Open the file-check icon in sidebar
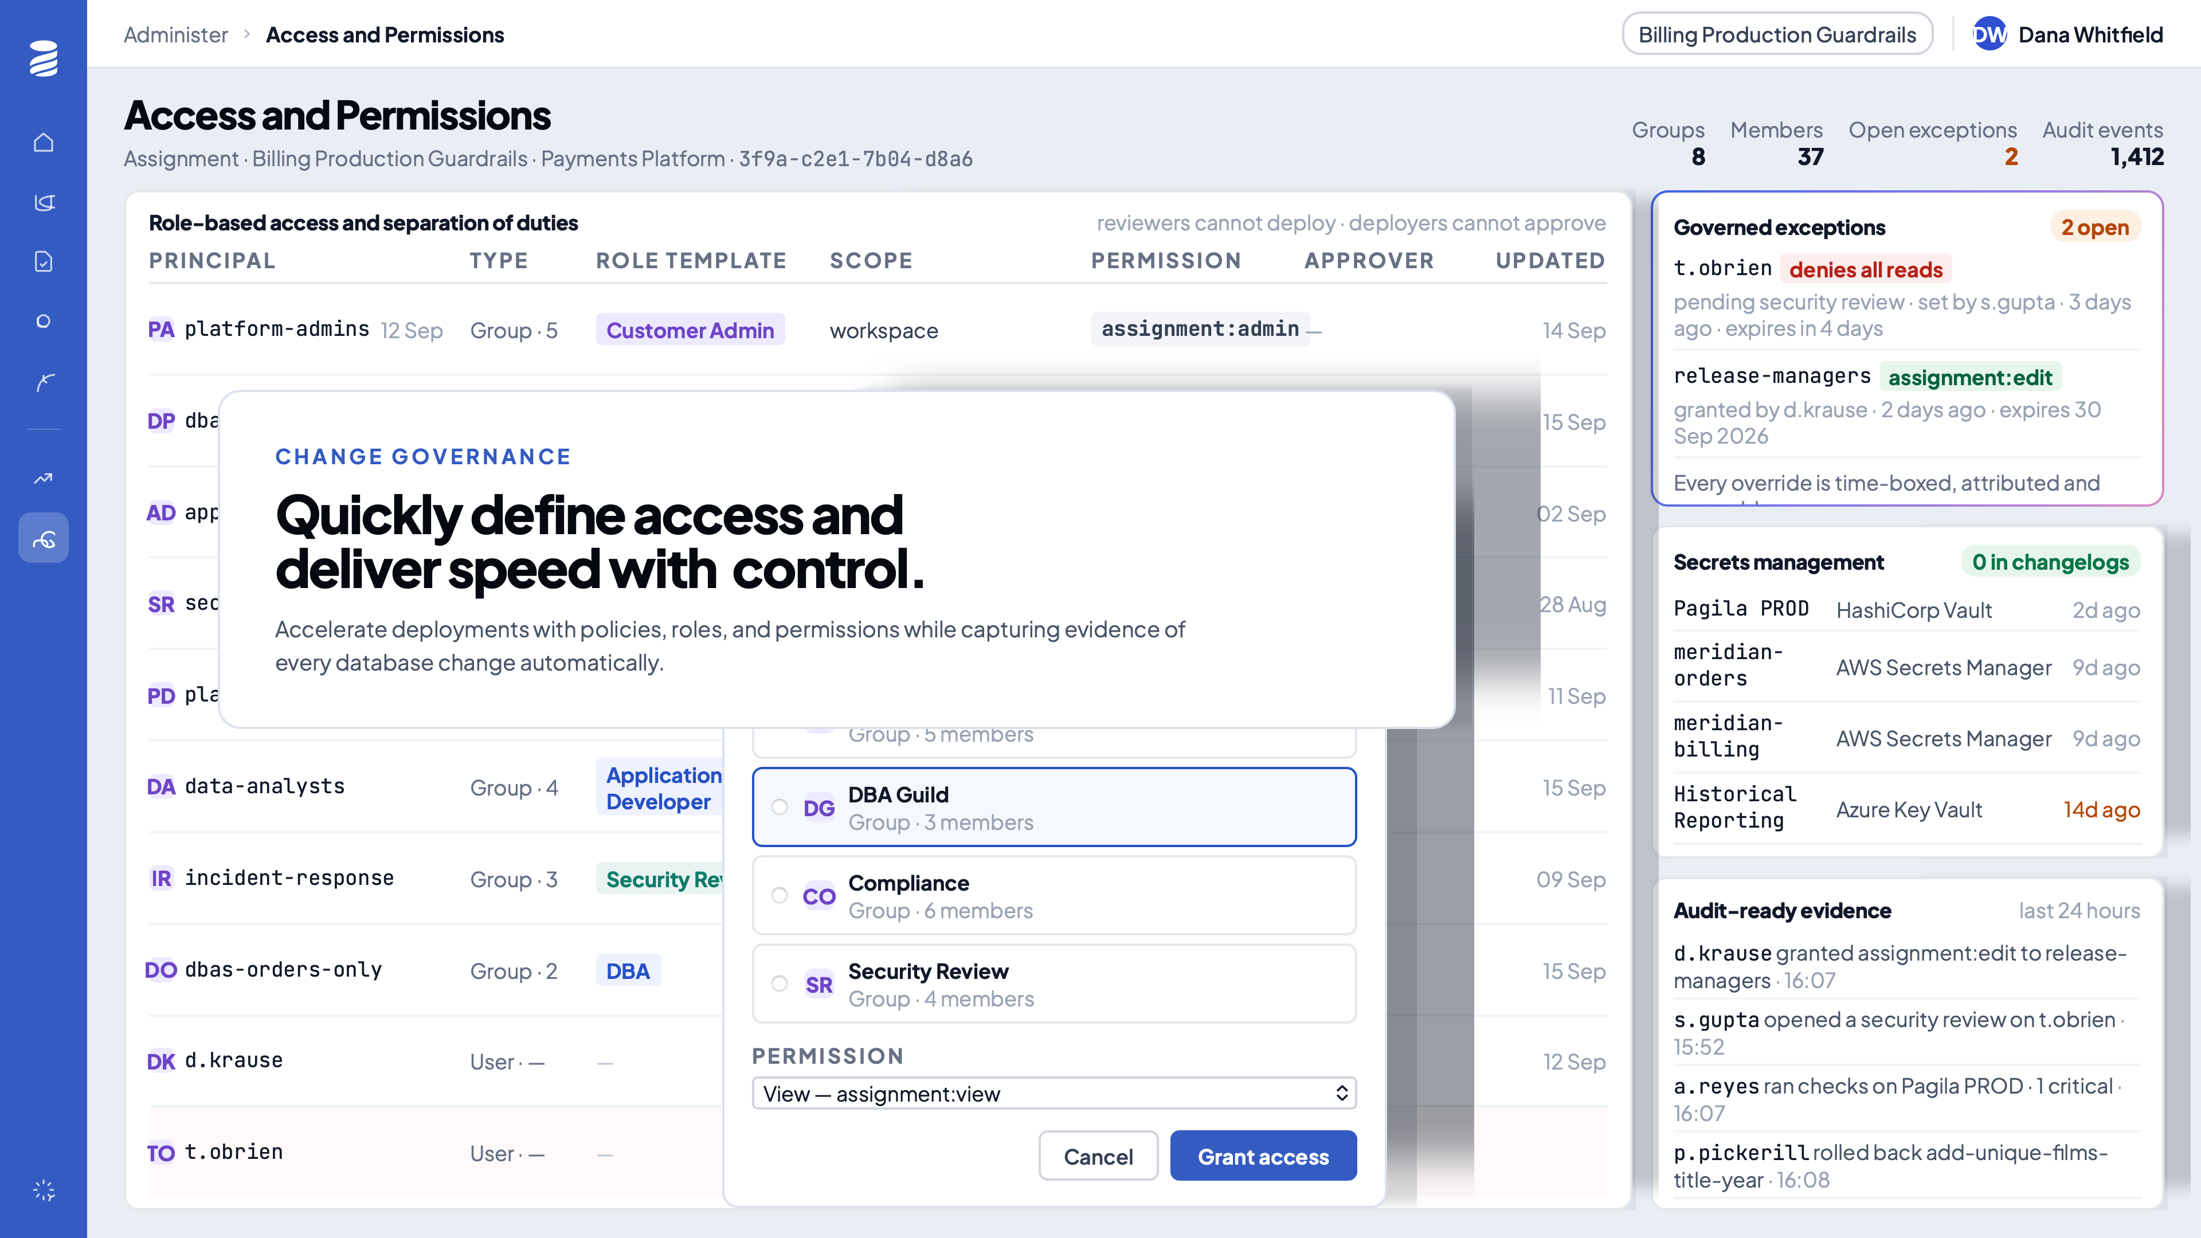The height and width of the screenshot is (1238, 2201). (44, 261)
